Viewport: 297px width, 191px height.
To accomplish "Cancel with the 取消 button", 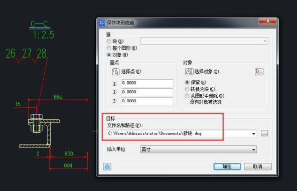I will 257,166.
